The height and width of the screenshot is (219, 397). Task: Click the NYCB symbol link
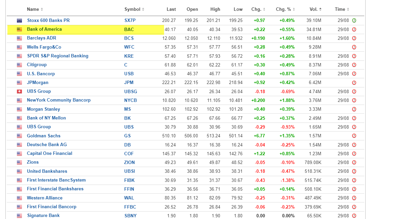[130, 100]
